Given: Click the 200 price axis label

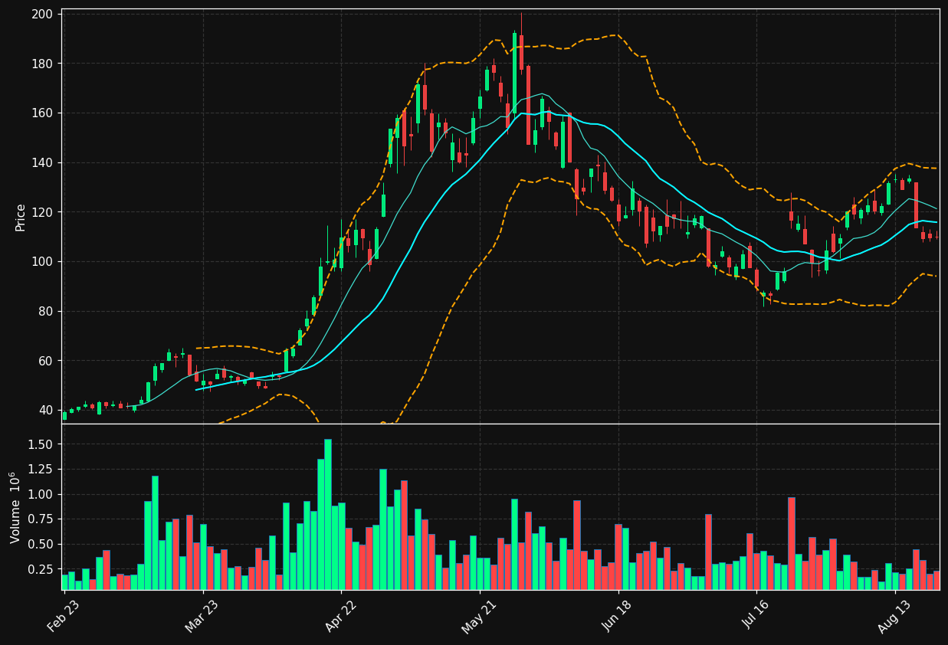Looking at the screenshot, I should [x=42, y=14].
